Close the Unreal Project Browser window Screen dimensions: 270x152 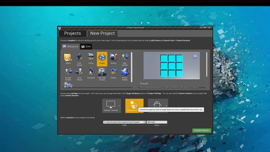[209, 28]
